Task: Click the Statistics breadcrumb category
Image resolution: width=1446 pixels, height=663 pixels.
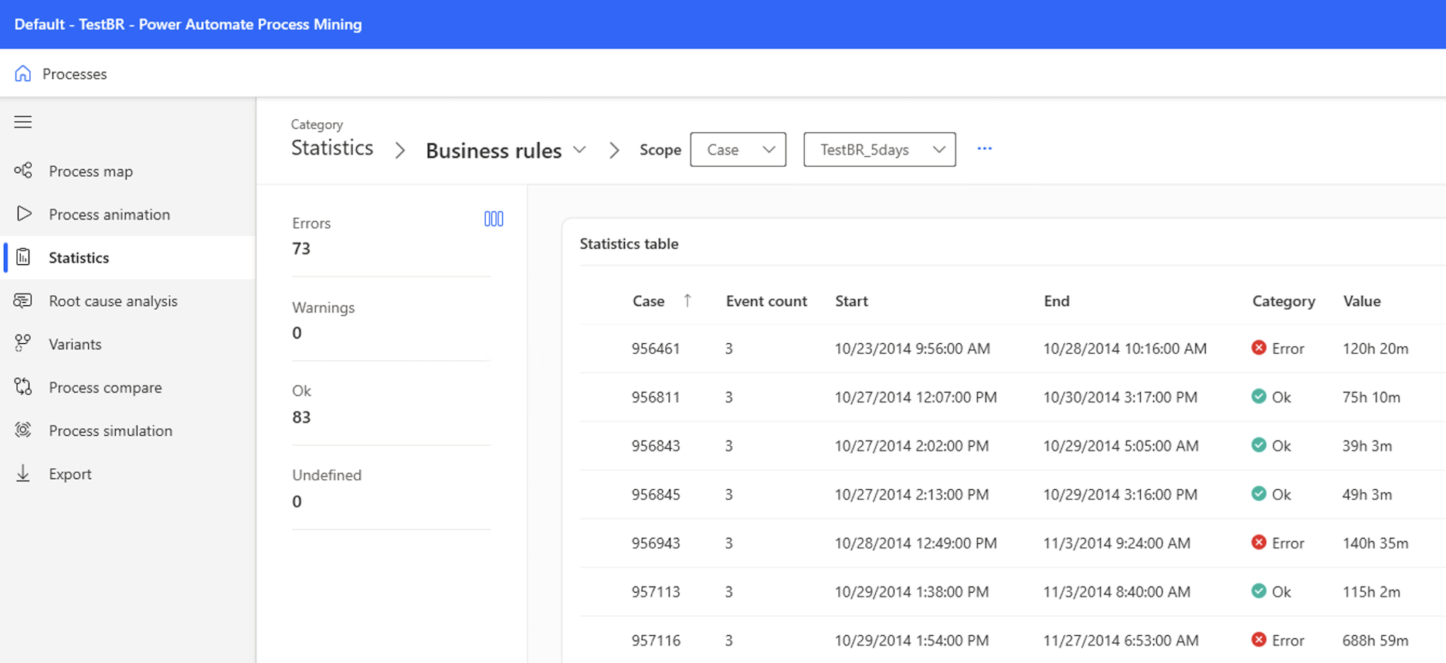Action: pyautogui.click(x=332, y=148)
